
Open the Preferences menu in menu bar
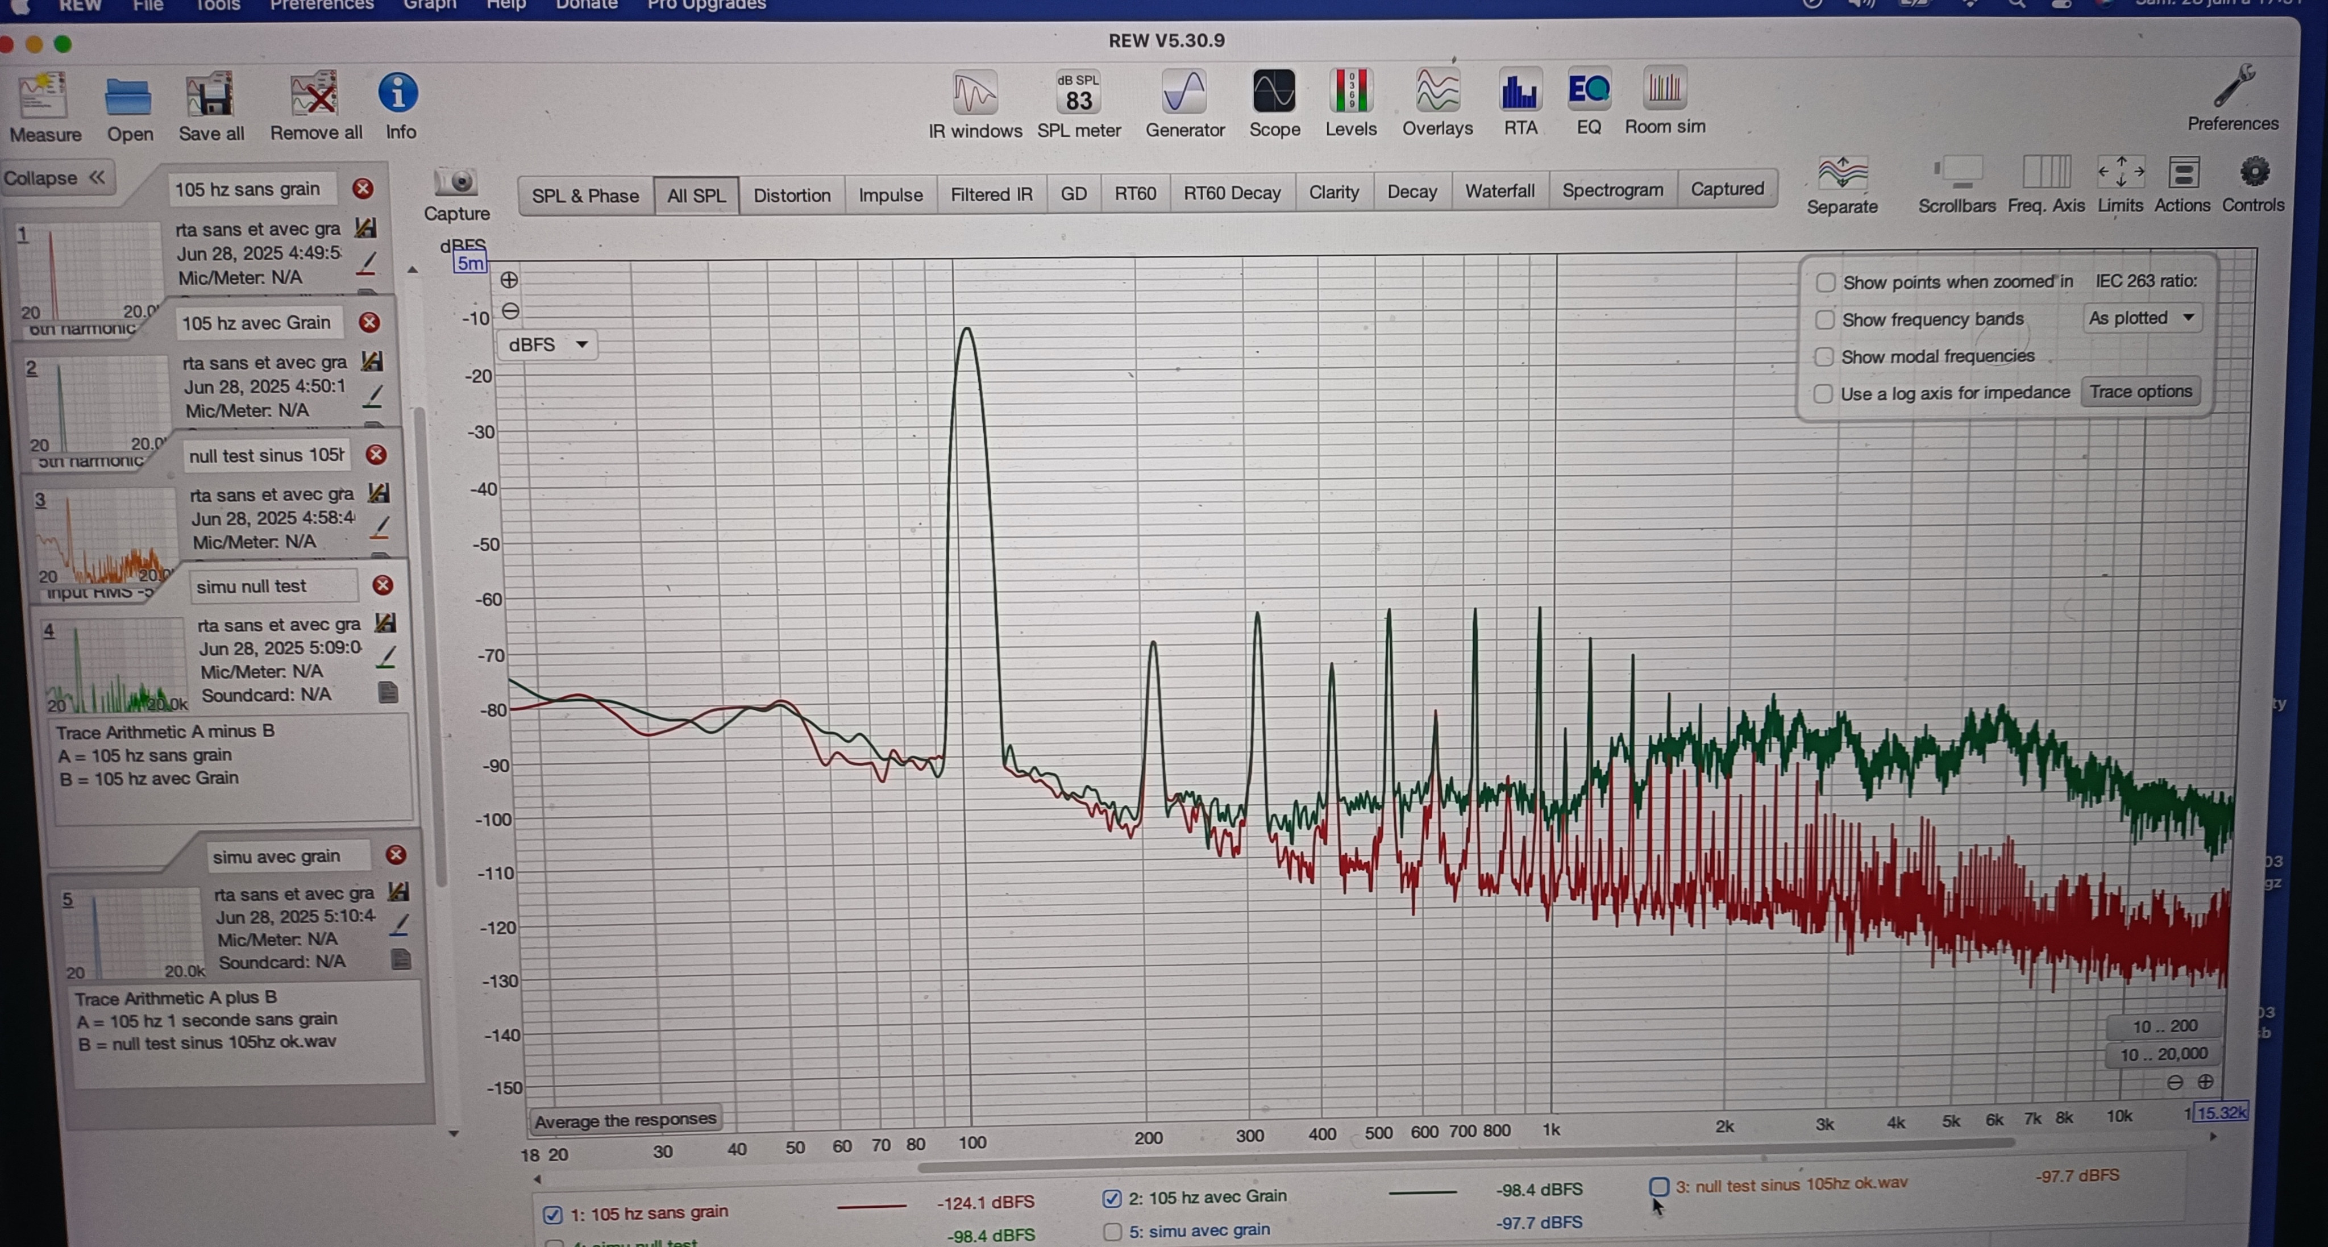(321, 6)
